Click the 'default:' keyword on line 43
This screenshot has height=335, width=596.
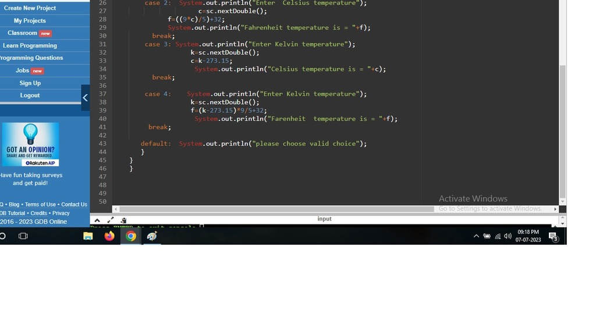(156, 144)
